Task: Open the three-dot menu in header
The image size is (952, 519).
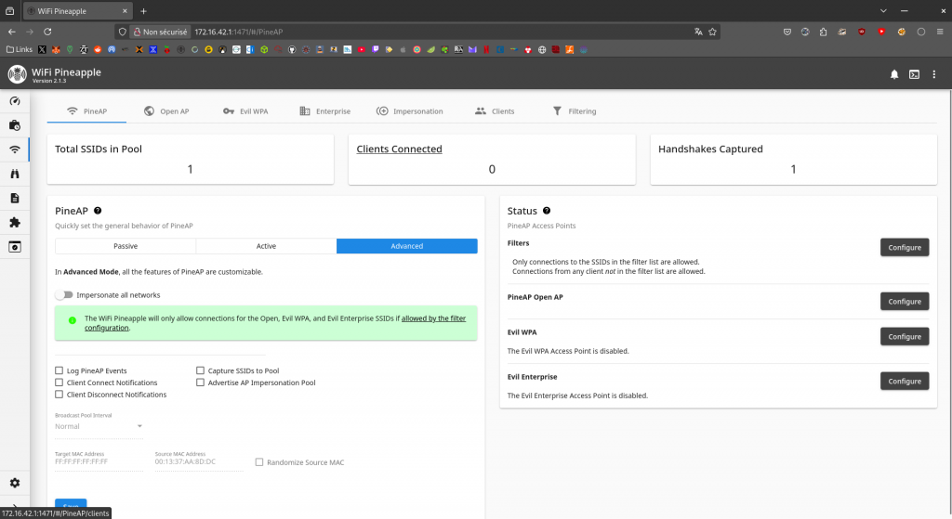Action: (x=934, y=74)
